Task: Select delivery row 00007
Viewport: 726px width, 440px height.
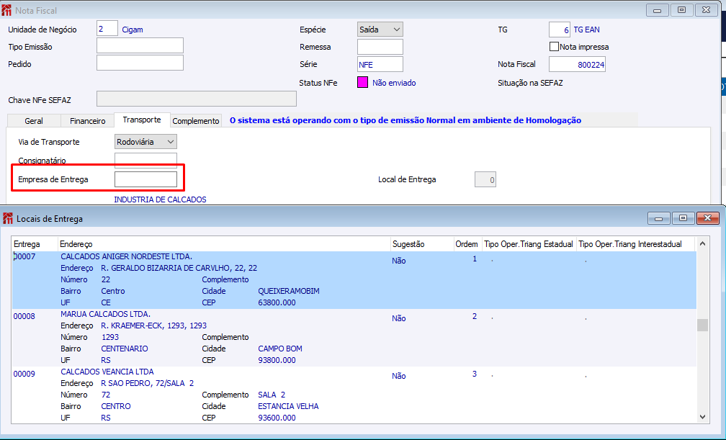Action: coord(354,279)
